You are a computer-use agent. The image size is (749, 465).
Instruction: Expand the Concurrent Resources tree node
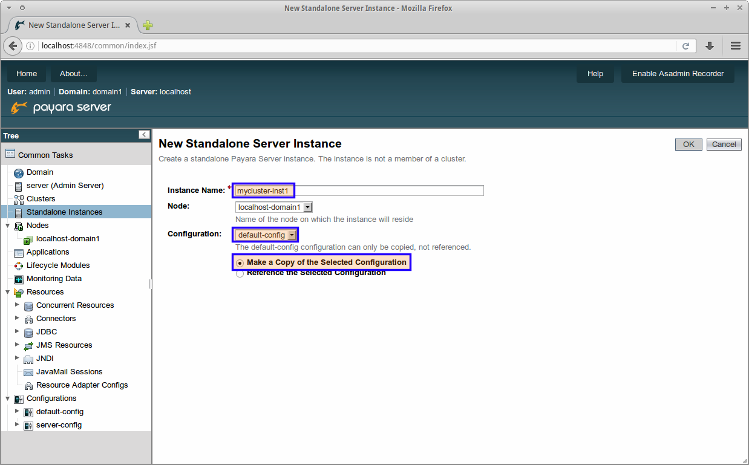pos(17,305)
